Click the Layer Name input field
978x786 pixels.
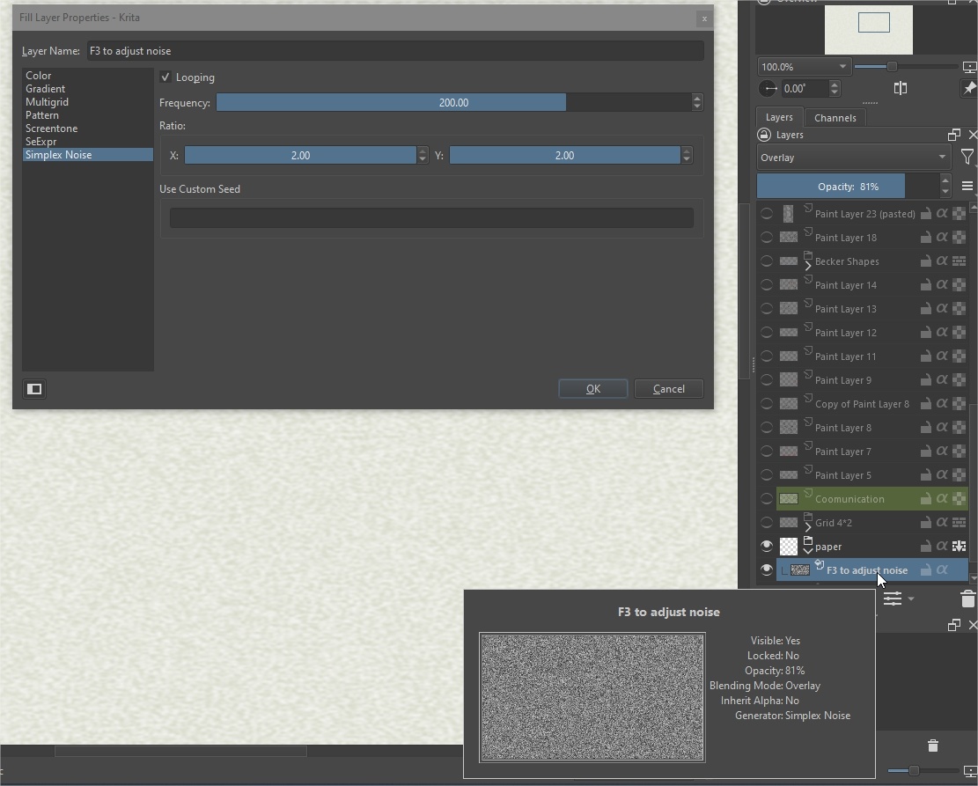[x=395, y=51]
